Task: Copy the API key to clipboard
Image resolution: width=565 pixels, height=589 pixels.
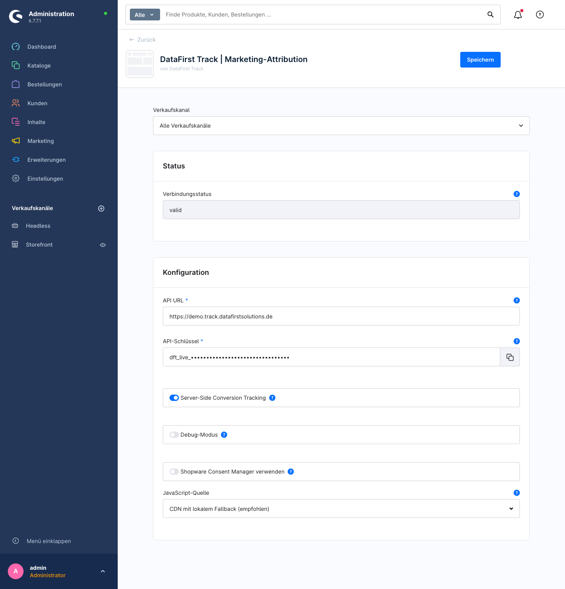Action: [x=510, y=357]
